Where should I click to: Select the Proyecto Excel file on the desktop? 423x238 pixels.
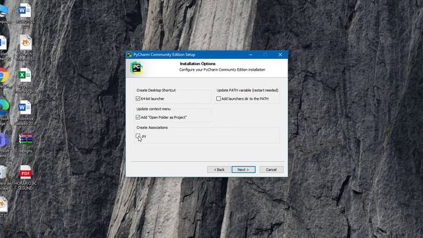[x=24, y=81]
